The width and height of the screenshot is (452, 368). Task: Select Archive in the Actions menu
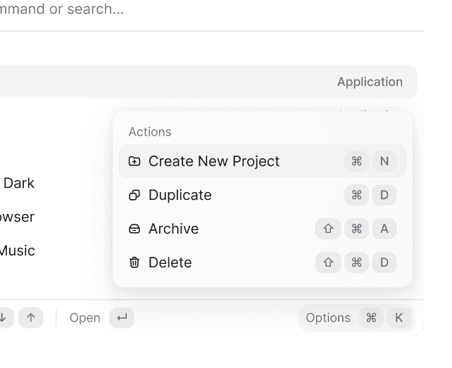click(174, 229)
